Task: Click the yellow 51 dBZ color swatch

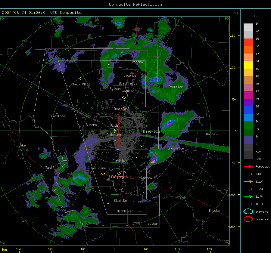Action: tap(248, 65)
